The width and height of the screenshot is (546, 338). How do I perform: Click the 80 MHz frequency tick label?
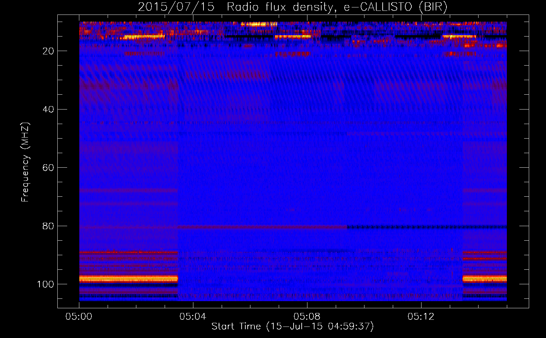pyautogui.click(x=48, y=226)
